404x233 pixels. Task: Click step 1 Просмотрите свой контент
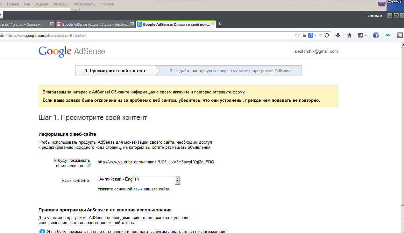click(115, 71)
